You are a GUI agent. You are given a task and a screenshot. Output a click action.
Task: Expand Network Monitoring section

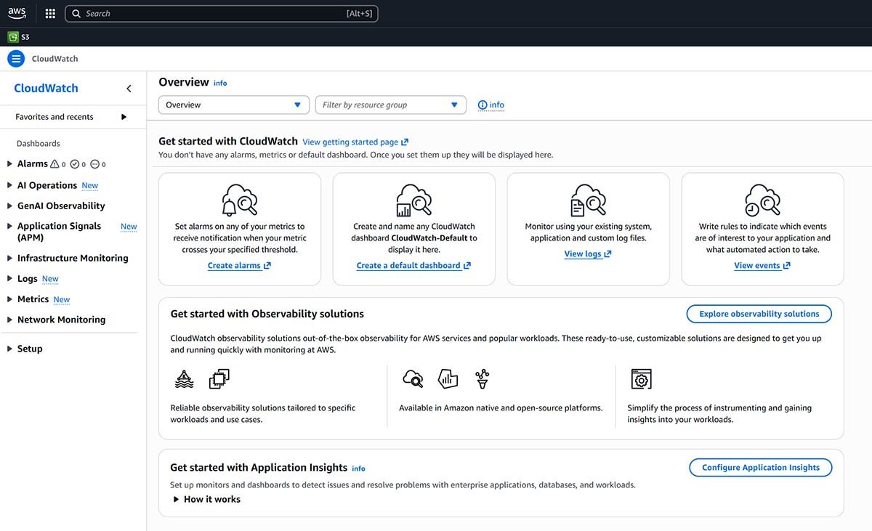(9, 320)
